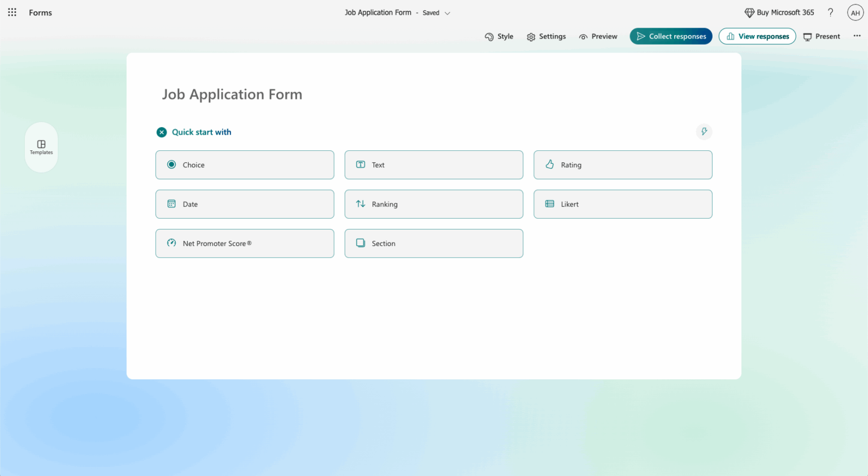Add a Text question to the form
The height and width of the screenshot is (476, 868).
tap(433, 165)
